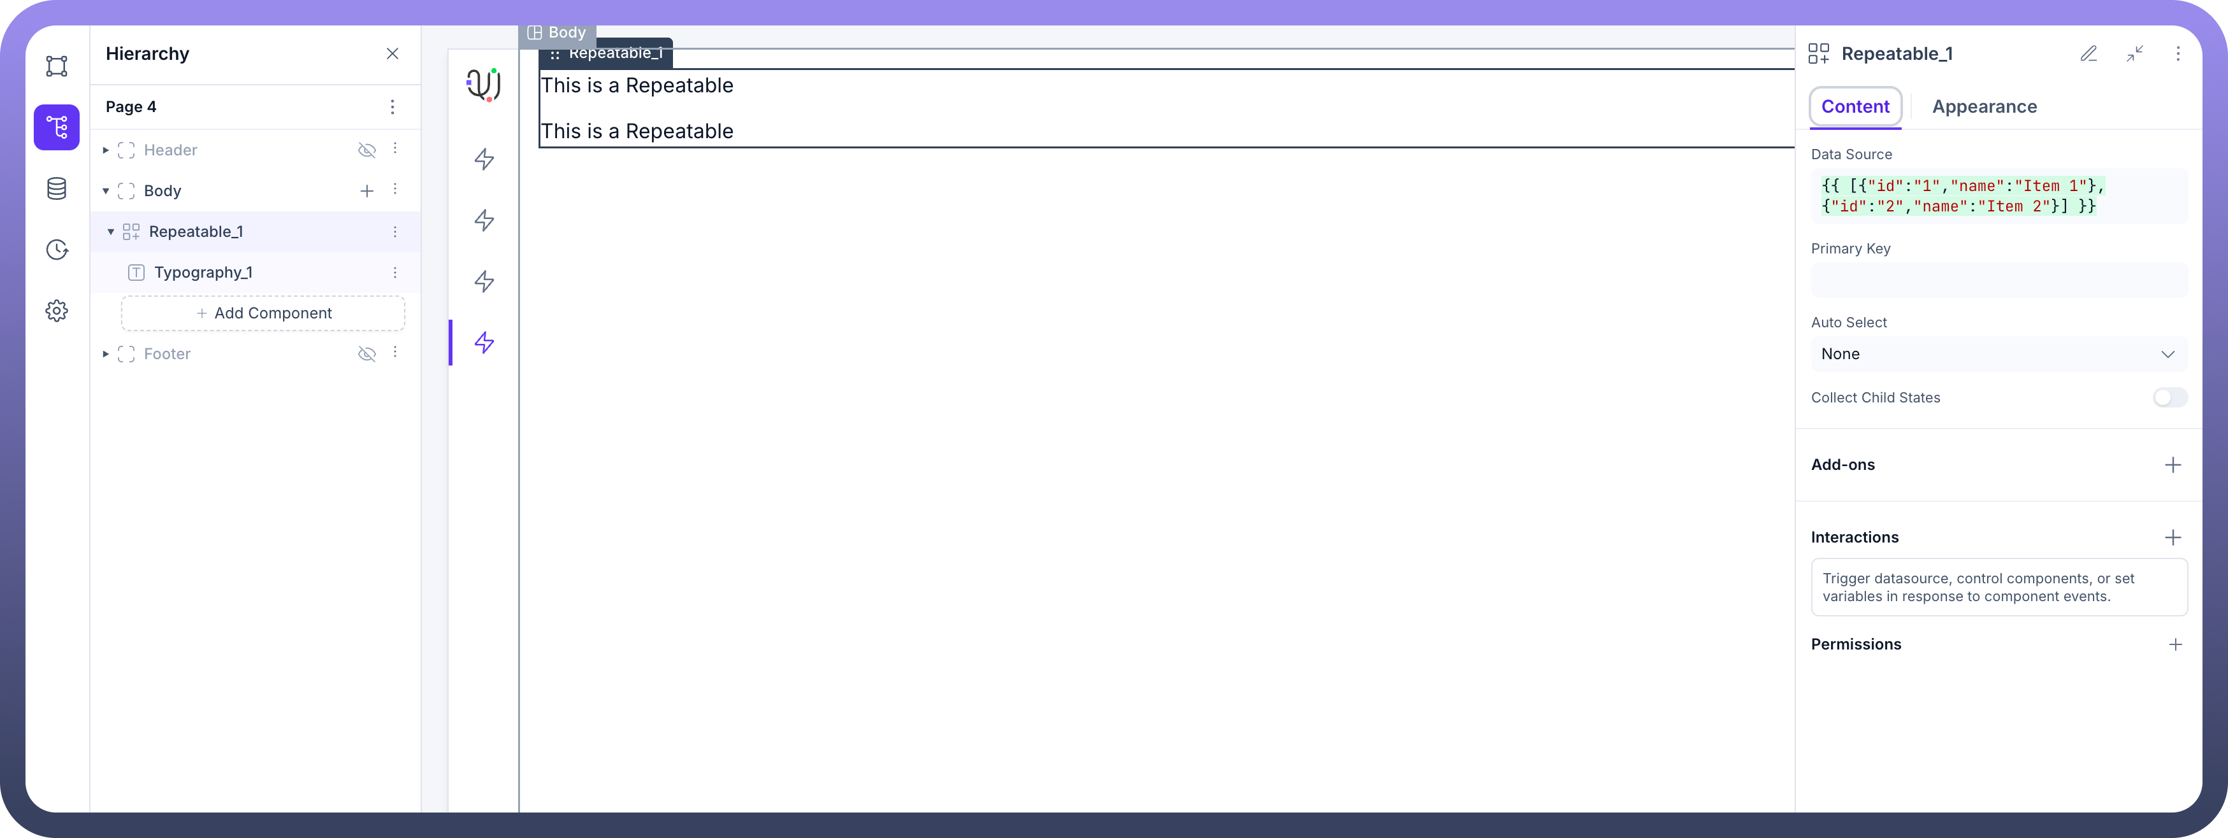The height and width of the screenshot is (838, 2228).
Task: Add a new interaction with plus button
Action: pos(2173,537)
